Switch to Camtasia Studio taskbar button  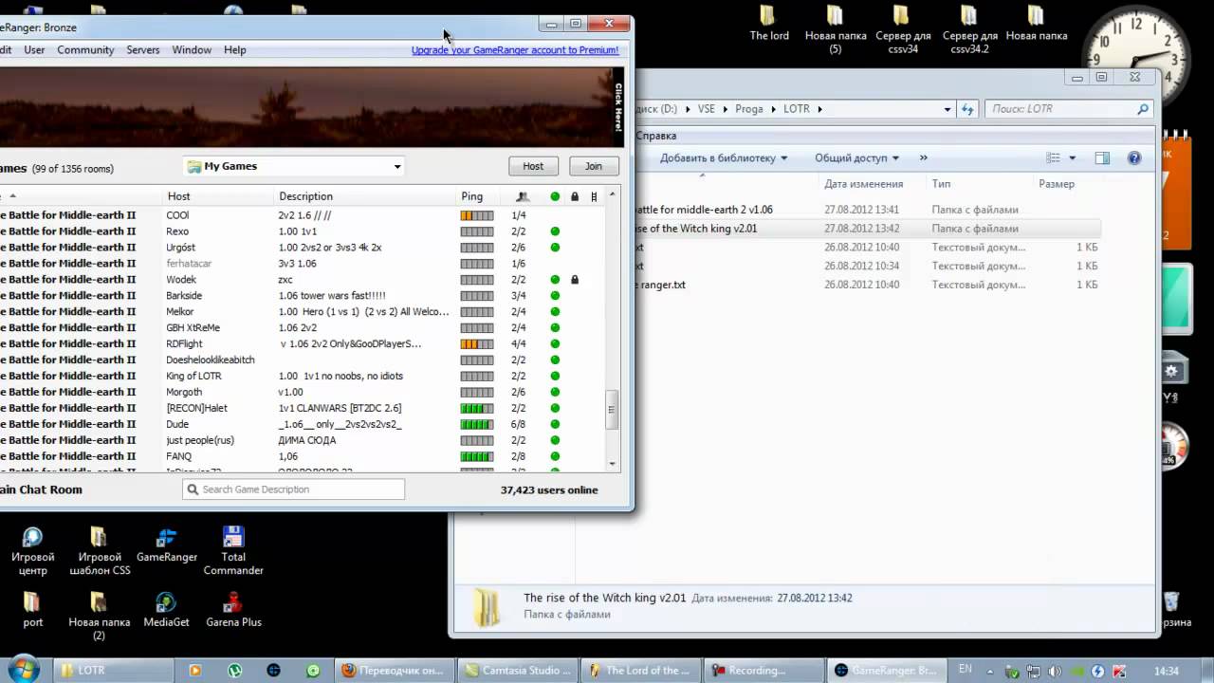coord(517,670)
